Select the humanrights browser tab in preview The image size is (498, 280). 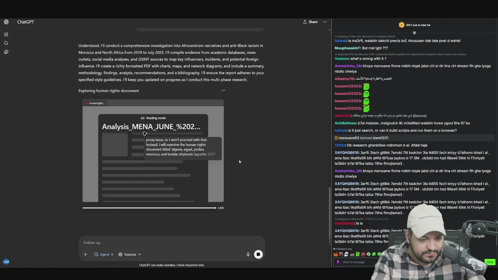coord(95,103)
